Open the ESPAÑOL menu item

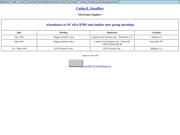5,2
